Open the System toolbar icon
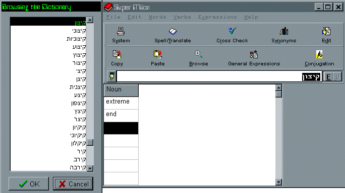Screen dimensions: 345x193 pos(121,31)
